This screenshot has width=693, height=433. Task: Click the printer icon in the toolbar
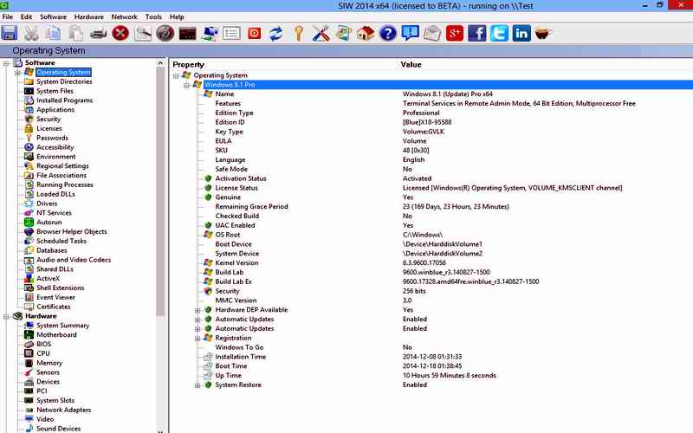click(x=99, y=34)
